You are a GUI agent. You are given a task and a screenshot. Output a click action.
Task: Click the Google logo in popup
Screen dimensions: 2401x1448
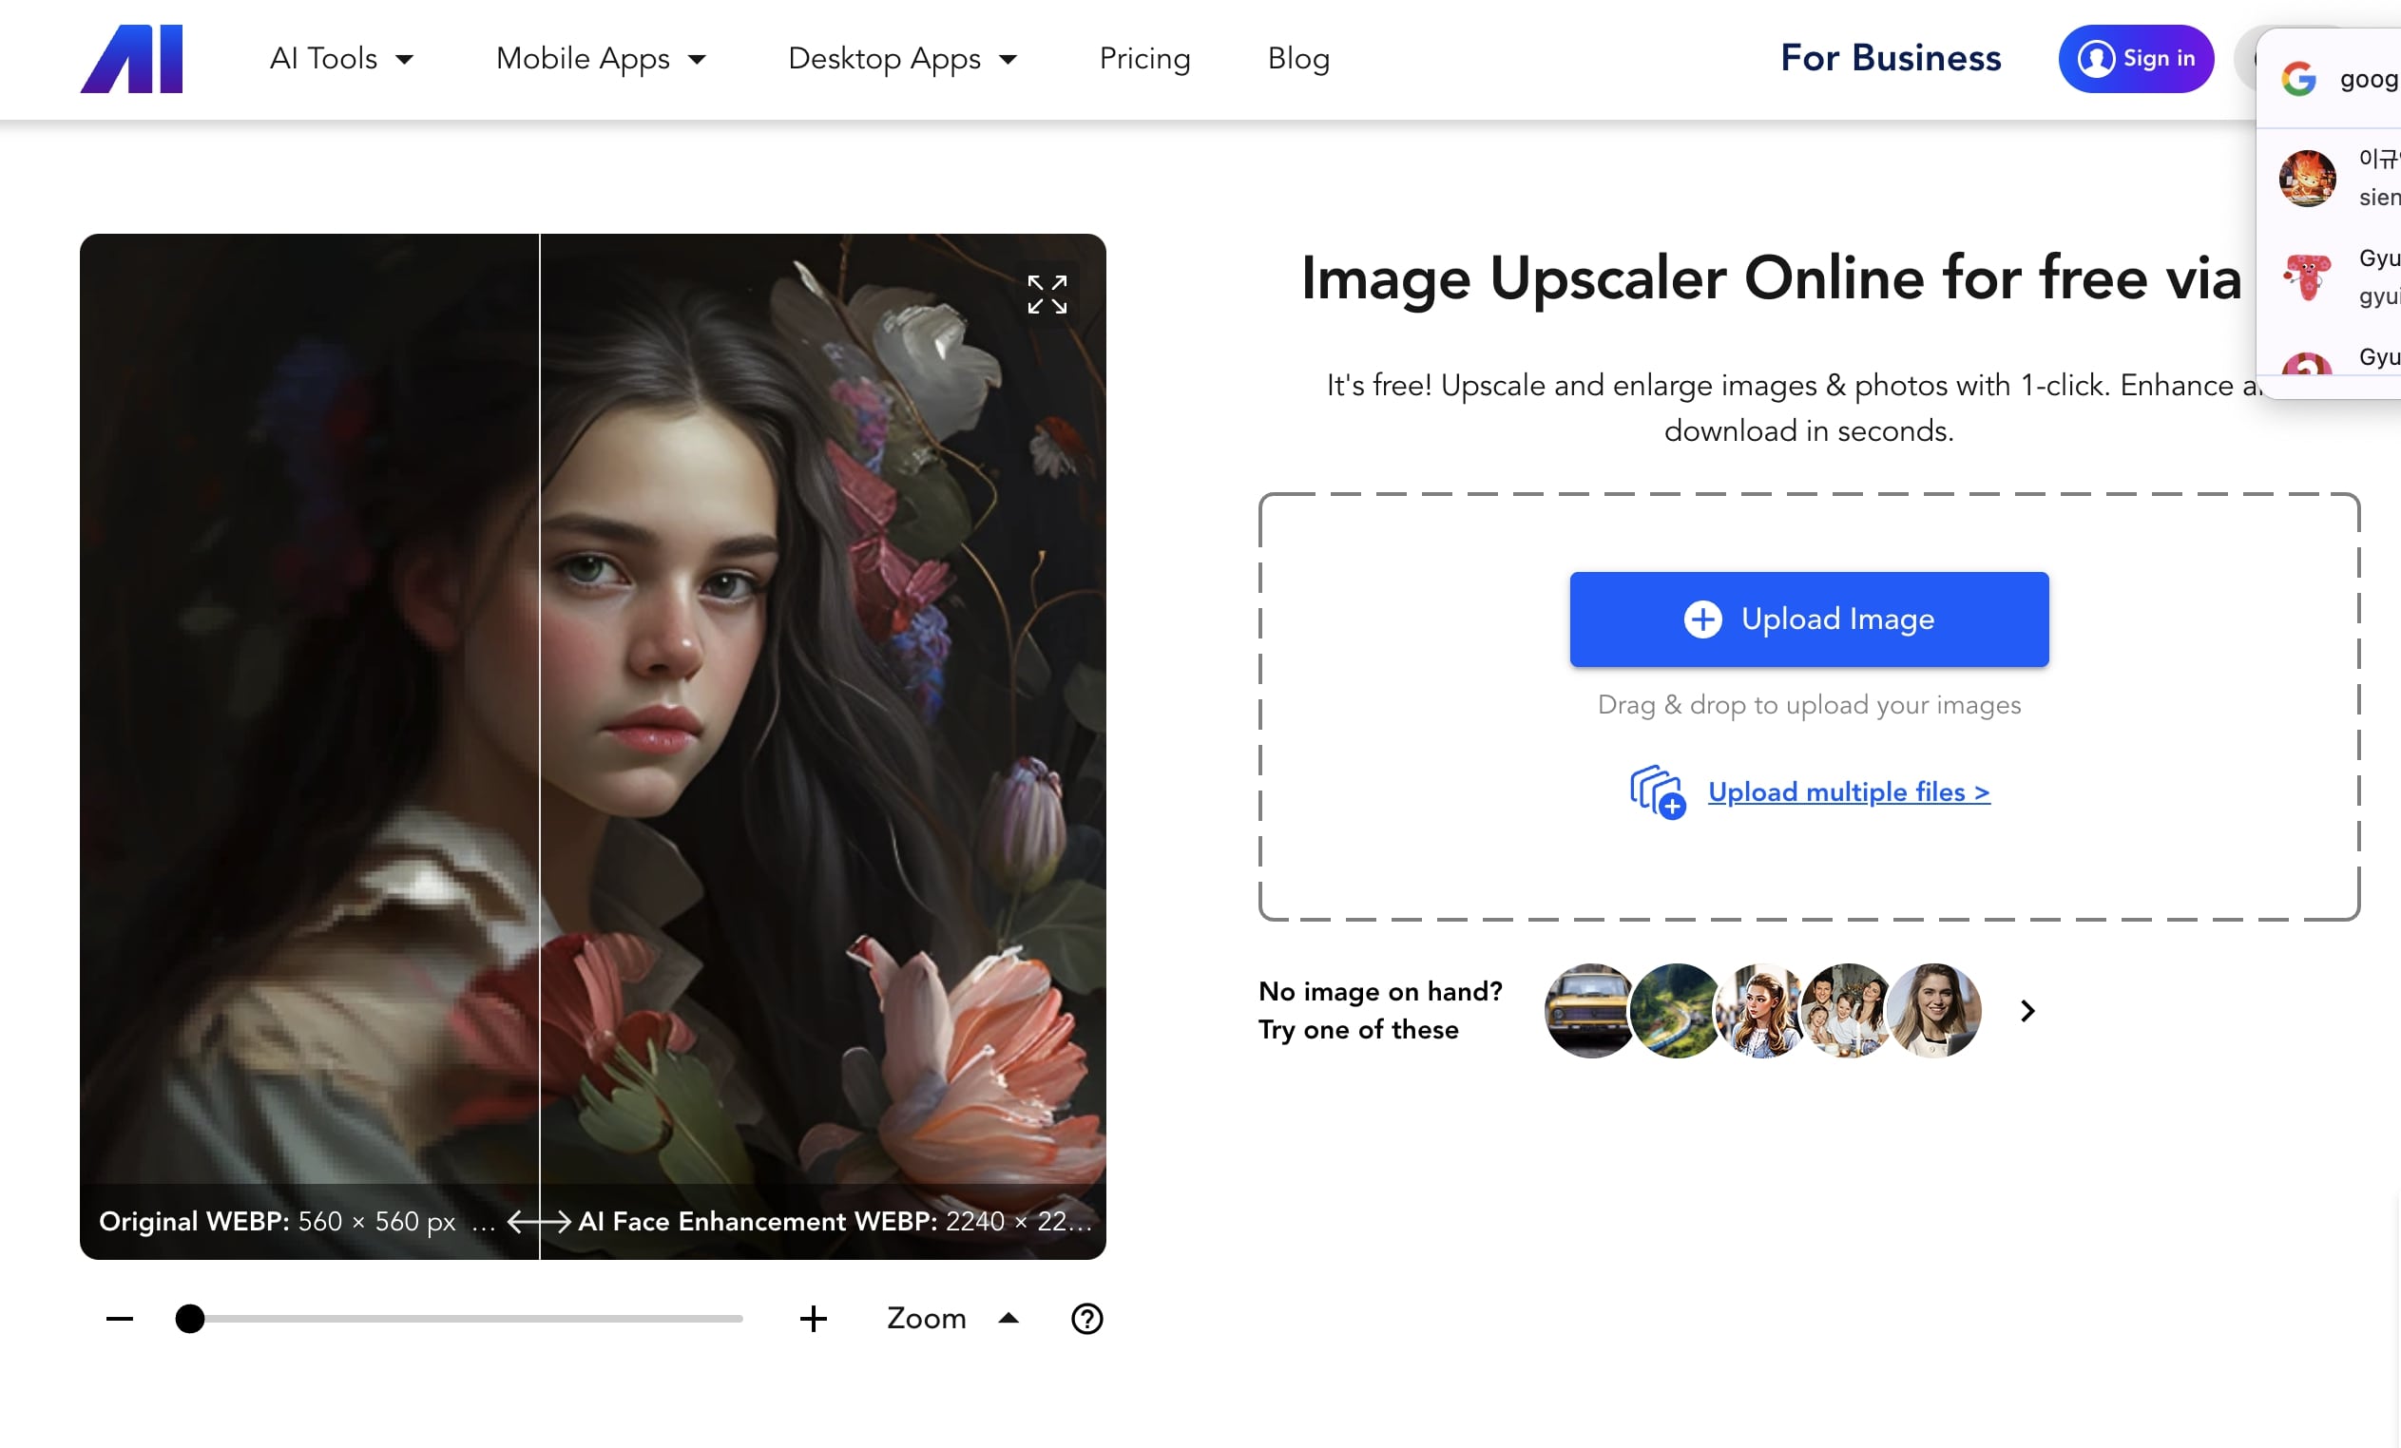coord(2298,79)
